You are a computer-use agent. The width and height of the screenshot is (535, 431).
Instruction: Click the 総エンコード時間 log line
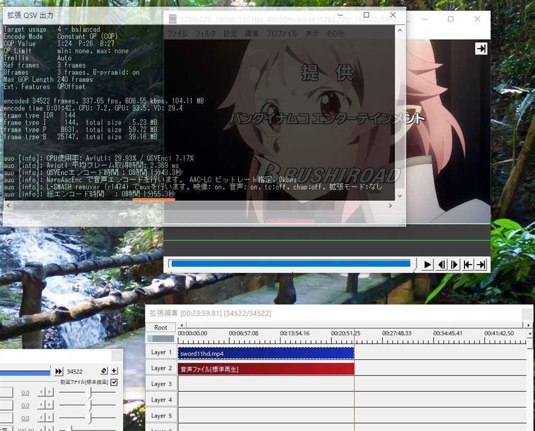point(89,195)
